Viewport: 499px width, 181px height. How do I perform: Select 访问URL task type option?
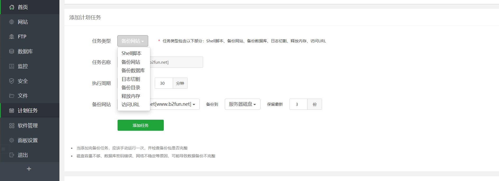click(x=130, y=104)
